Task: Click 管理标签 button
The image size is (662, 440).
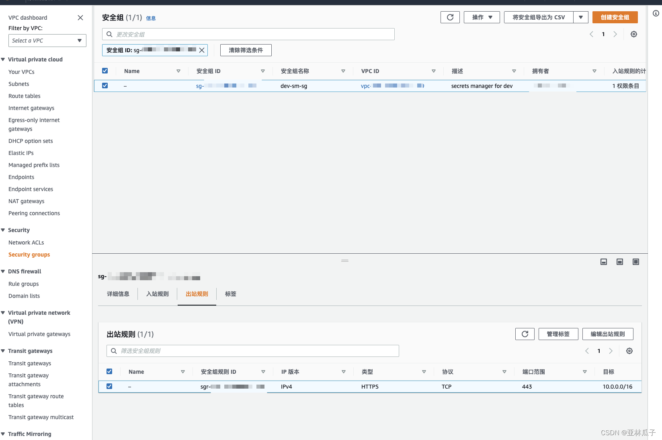Action: pos(558,334)
